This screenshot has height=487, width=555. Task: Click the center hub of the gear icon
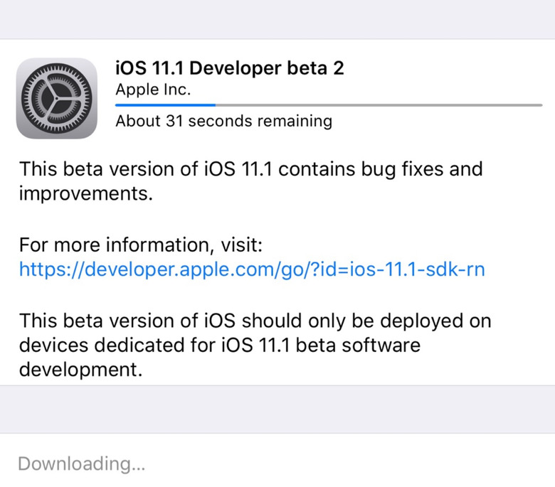[x=57, y=98]
